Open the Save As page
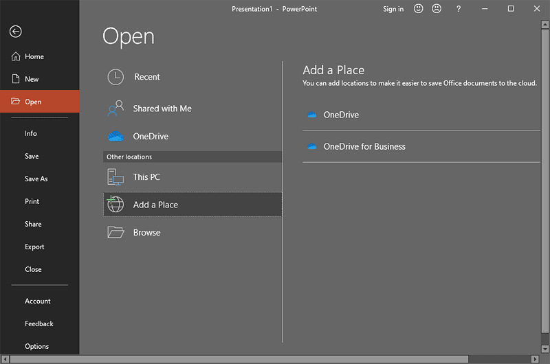 click(x=36, y=179)
